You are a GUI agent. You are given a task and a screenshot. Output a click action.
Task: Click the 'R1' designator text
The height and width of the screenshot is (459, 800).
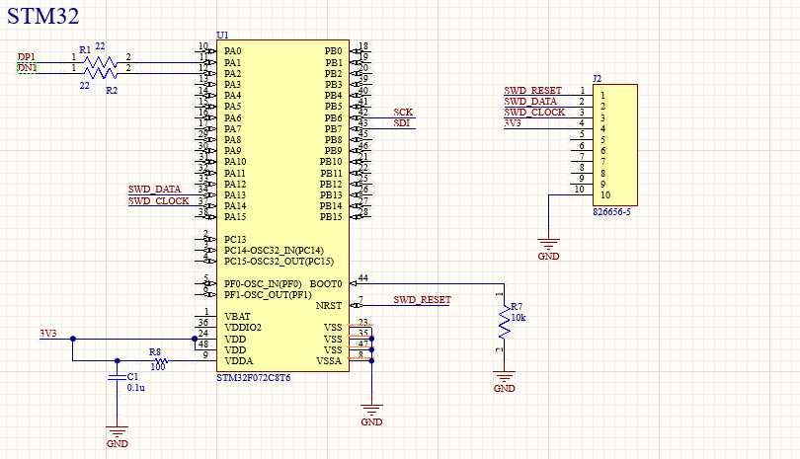coord(85,50)
